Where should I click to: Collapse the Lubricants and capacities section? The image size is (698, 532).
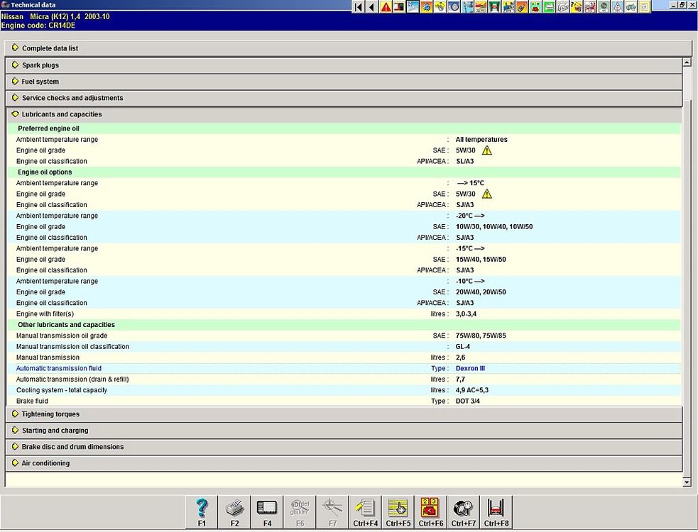[x=344, y=114]
